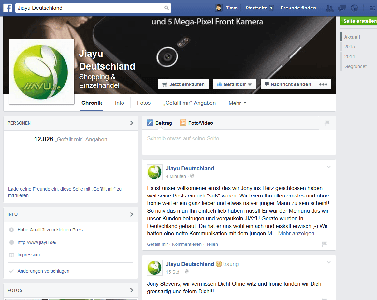Open the „Gefällt mir“-Angaben tab
377x300 pixels.
189,103
